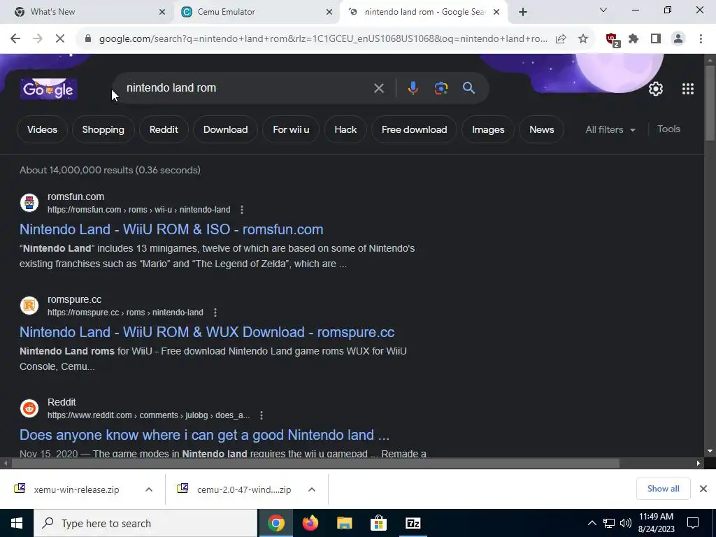Apply the Free download filter chip
The image size is (716, 537).
pos(414,129)
